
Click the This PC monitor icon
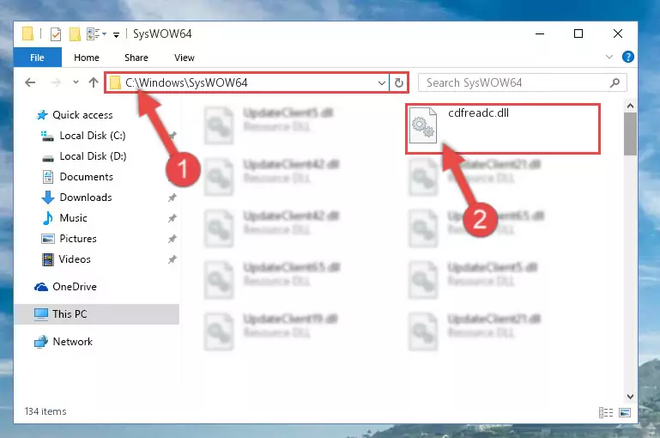(x=41, y=314)
